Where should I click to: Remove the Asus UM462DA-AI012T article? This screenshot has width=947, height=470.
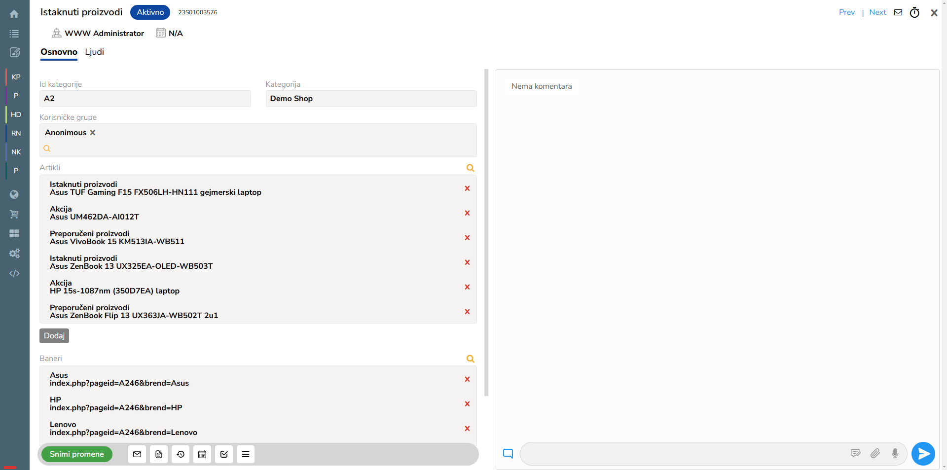467,213
